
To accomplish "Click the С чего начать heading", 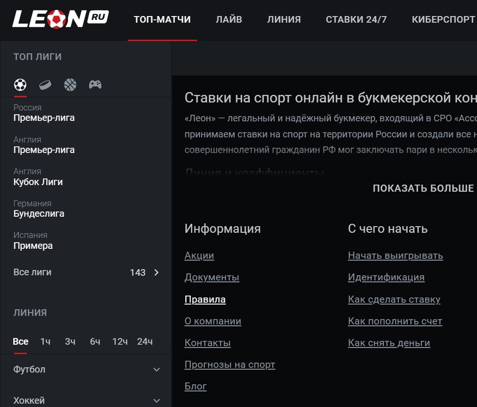I will pyautogui.click(x=387, y=229).
